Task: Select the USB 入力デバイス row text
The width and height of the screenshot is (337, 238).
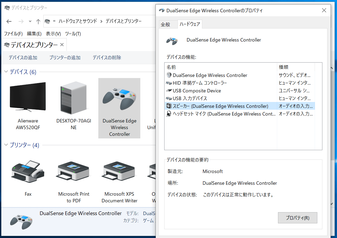Action: point(190,99)
